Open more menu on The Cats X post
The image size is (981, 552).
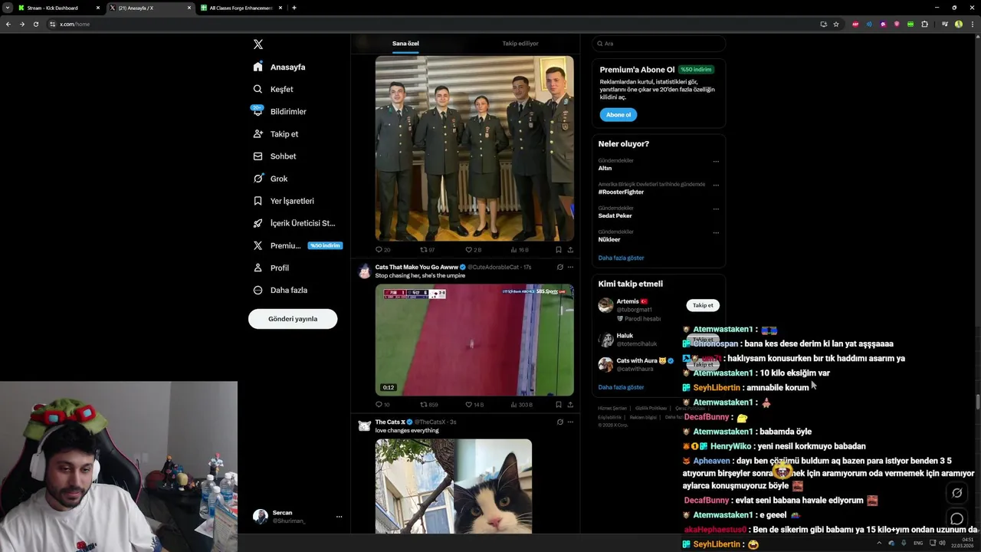570,422
